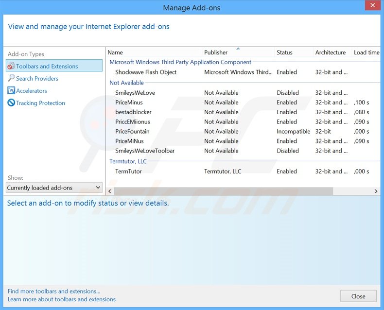Screen dimensions: 384x310
Task: Open Search Providers add-on type
Action: (x=37, y=78)
